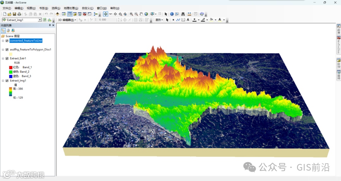341x181 pixels.
Task: Select the New Line drawing tool
Action: click(x=178, y=20)
